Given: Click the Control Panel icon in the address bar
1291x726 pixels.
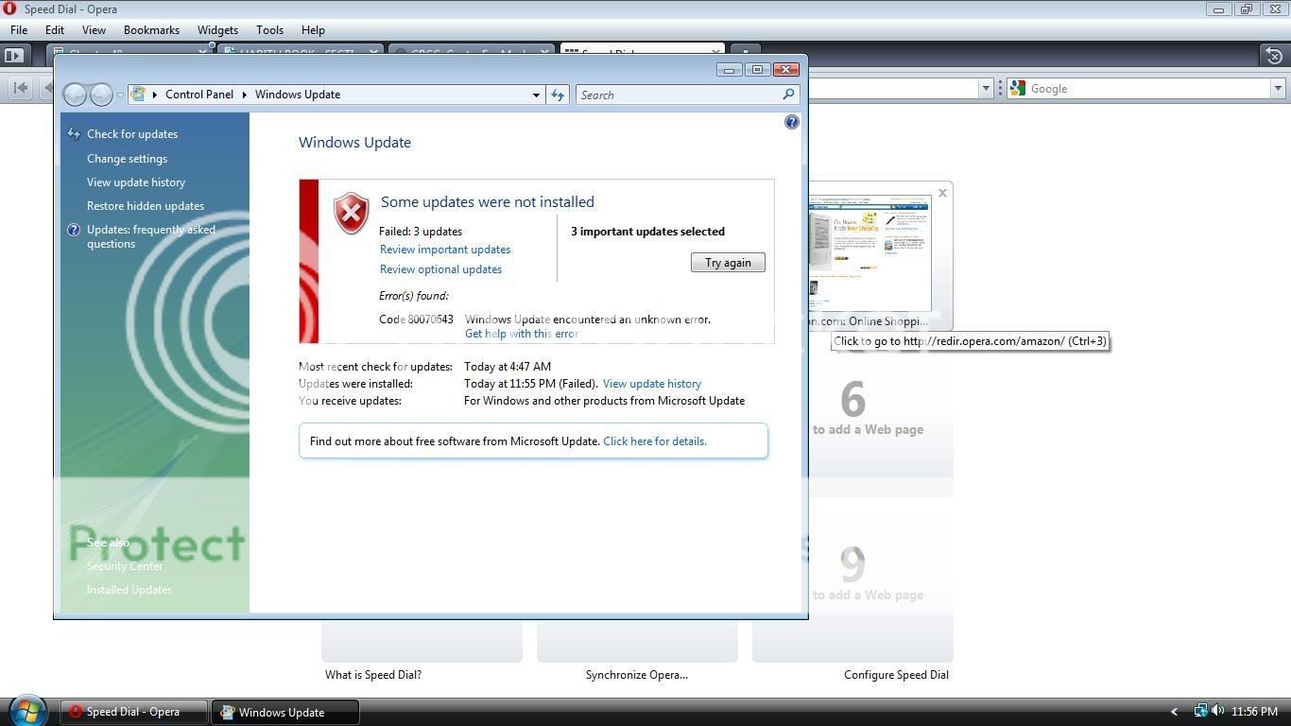Looking at the screenshot, I should click(139, 95).
